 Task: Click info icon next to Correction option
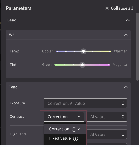(x=74, y=129)
